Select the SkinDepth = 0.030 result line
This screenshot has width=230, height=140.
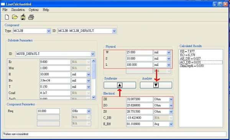[x=192, y=66]
